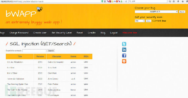This screenshot has height=98, width=188.
Task: Open the IMDb Link for Man of Steel
Action: 86,73
